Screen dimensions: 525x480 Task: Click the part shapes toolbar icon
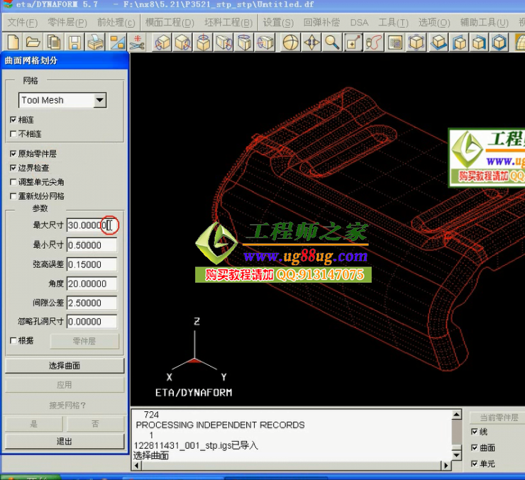[118, 43]
